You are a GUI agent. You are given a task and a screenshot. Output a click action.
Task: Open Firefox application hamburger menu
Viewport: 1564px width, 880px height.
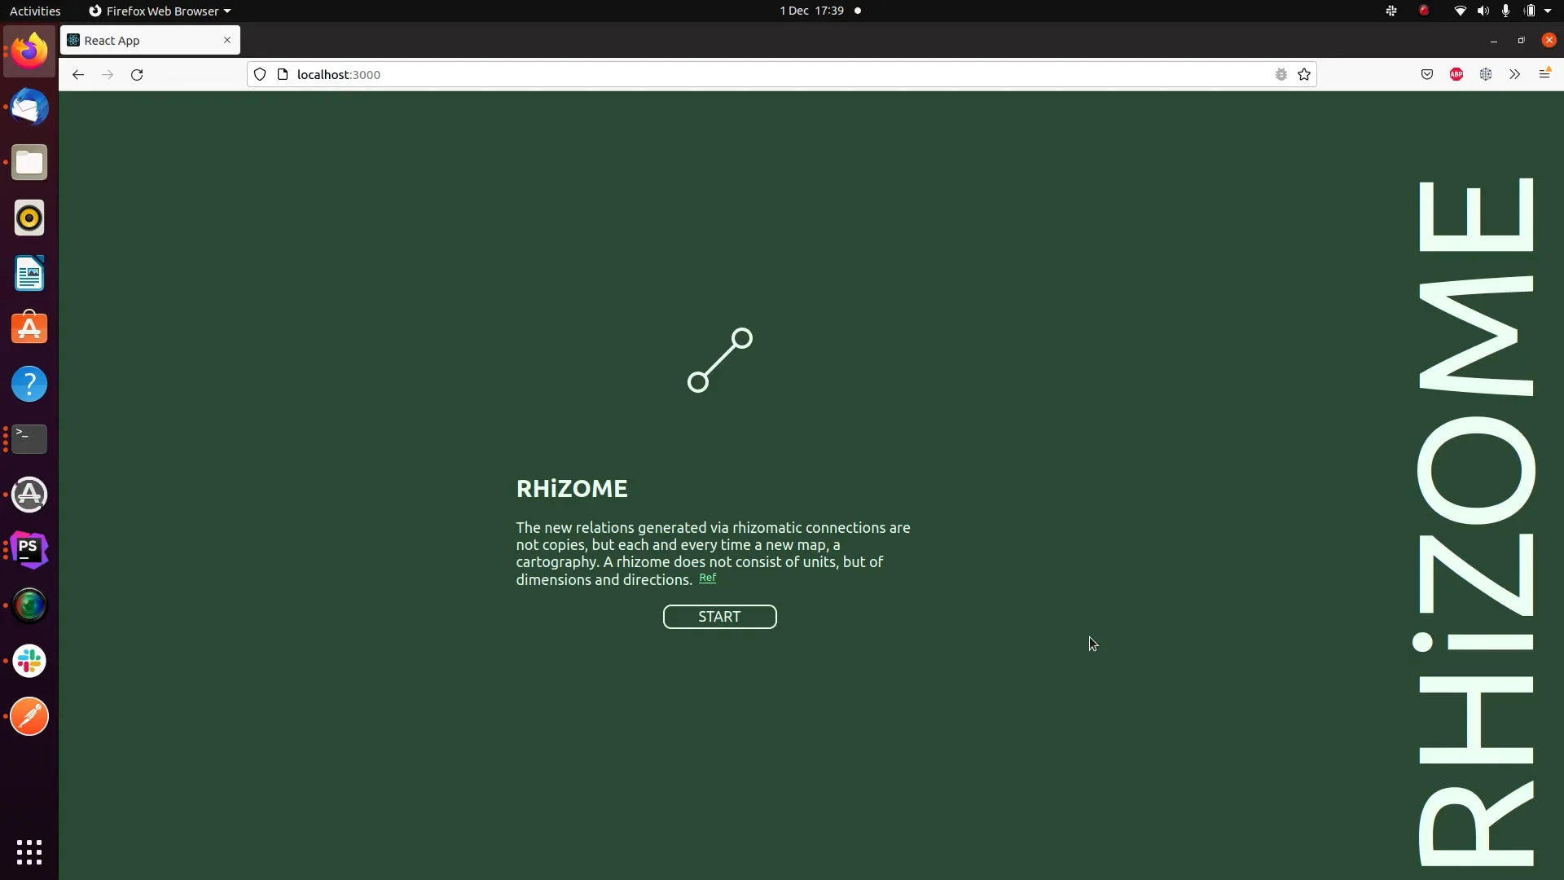pos(1544,75)
